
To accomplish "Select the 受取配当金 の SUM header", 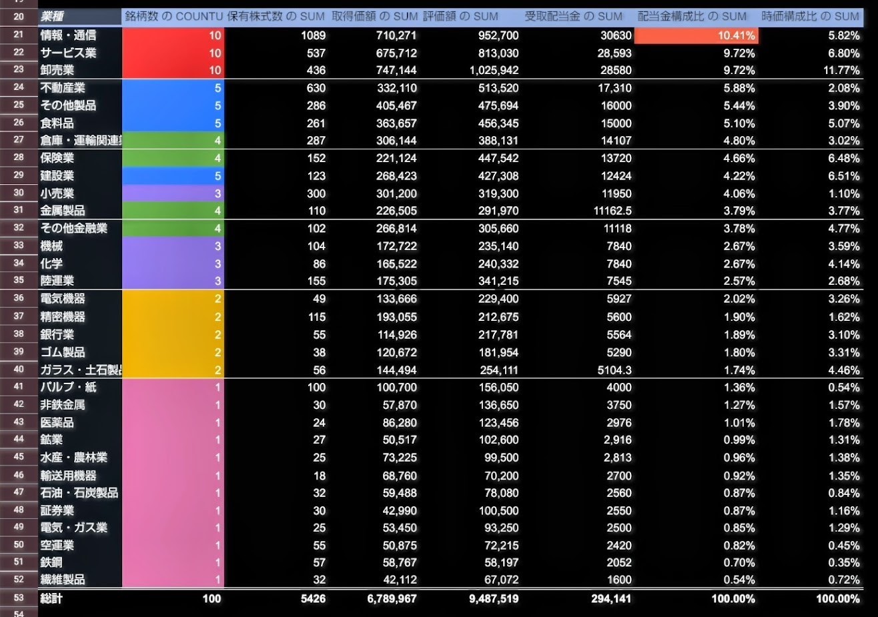I will pyautogui.click(x=573, y=17).
